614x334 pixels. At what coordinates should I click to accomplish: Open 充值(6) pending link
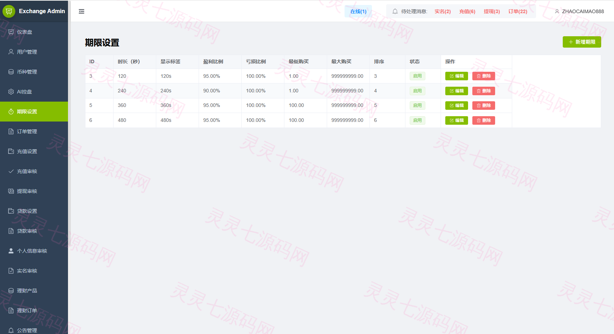click(467, 11)
